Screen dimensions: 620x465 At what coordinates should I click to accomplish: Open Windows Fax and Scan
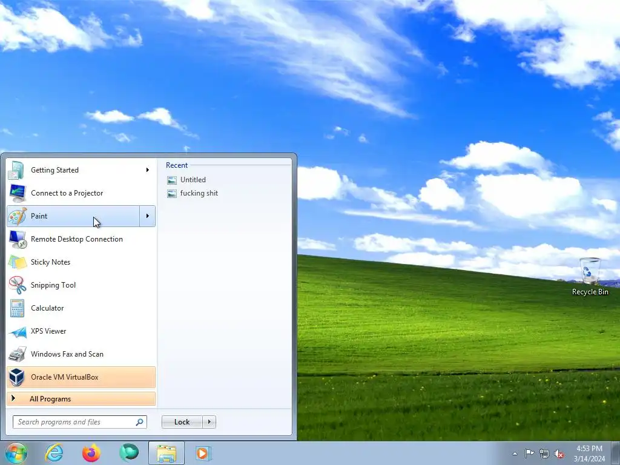pyautogui.click(x=81, y=354)
